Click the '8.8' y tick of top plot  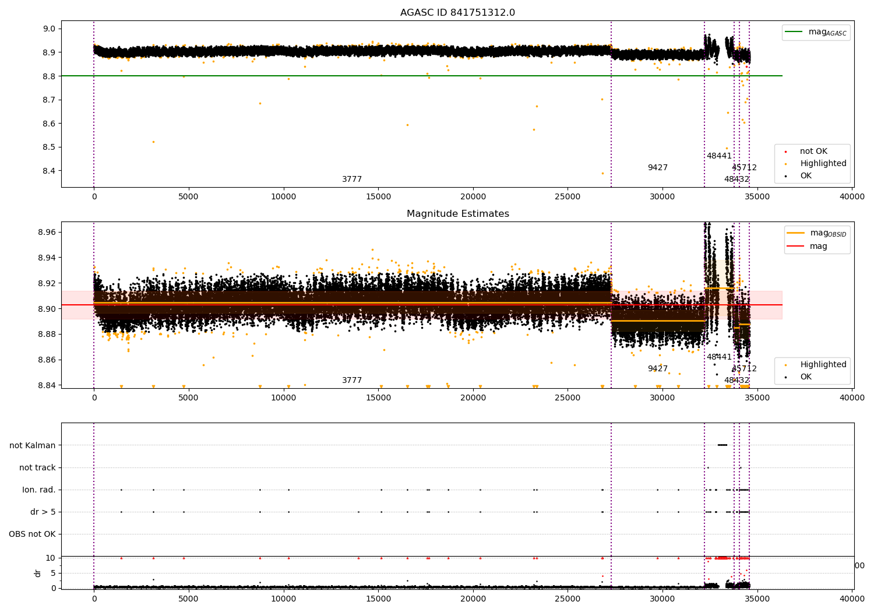[50, 76]
